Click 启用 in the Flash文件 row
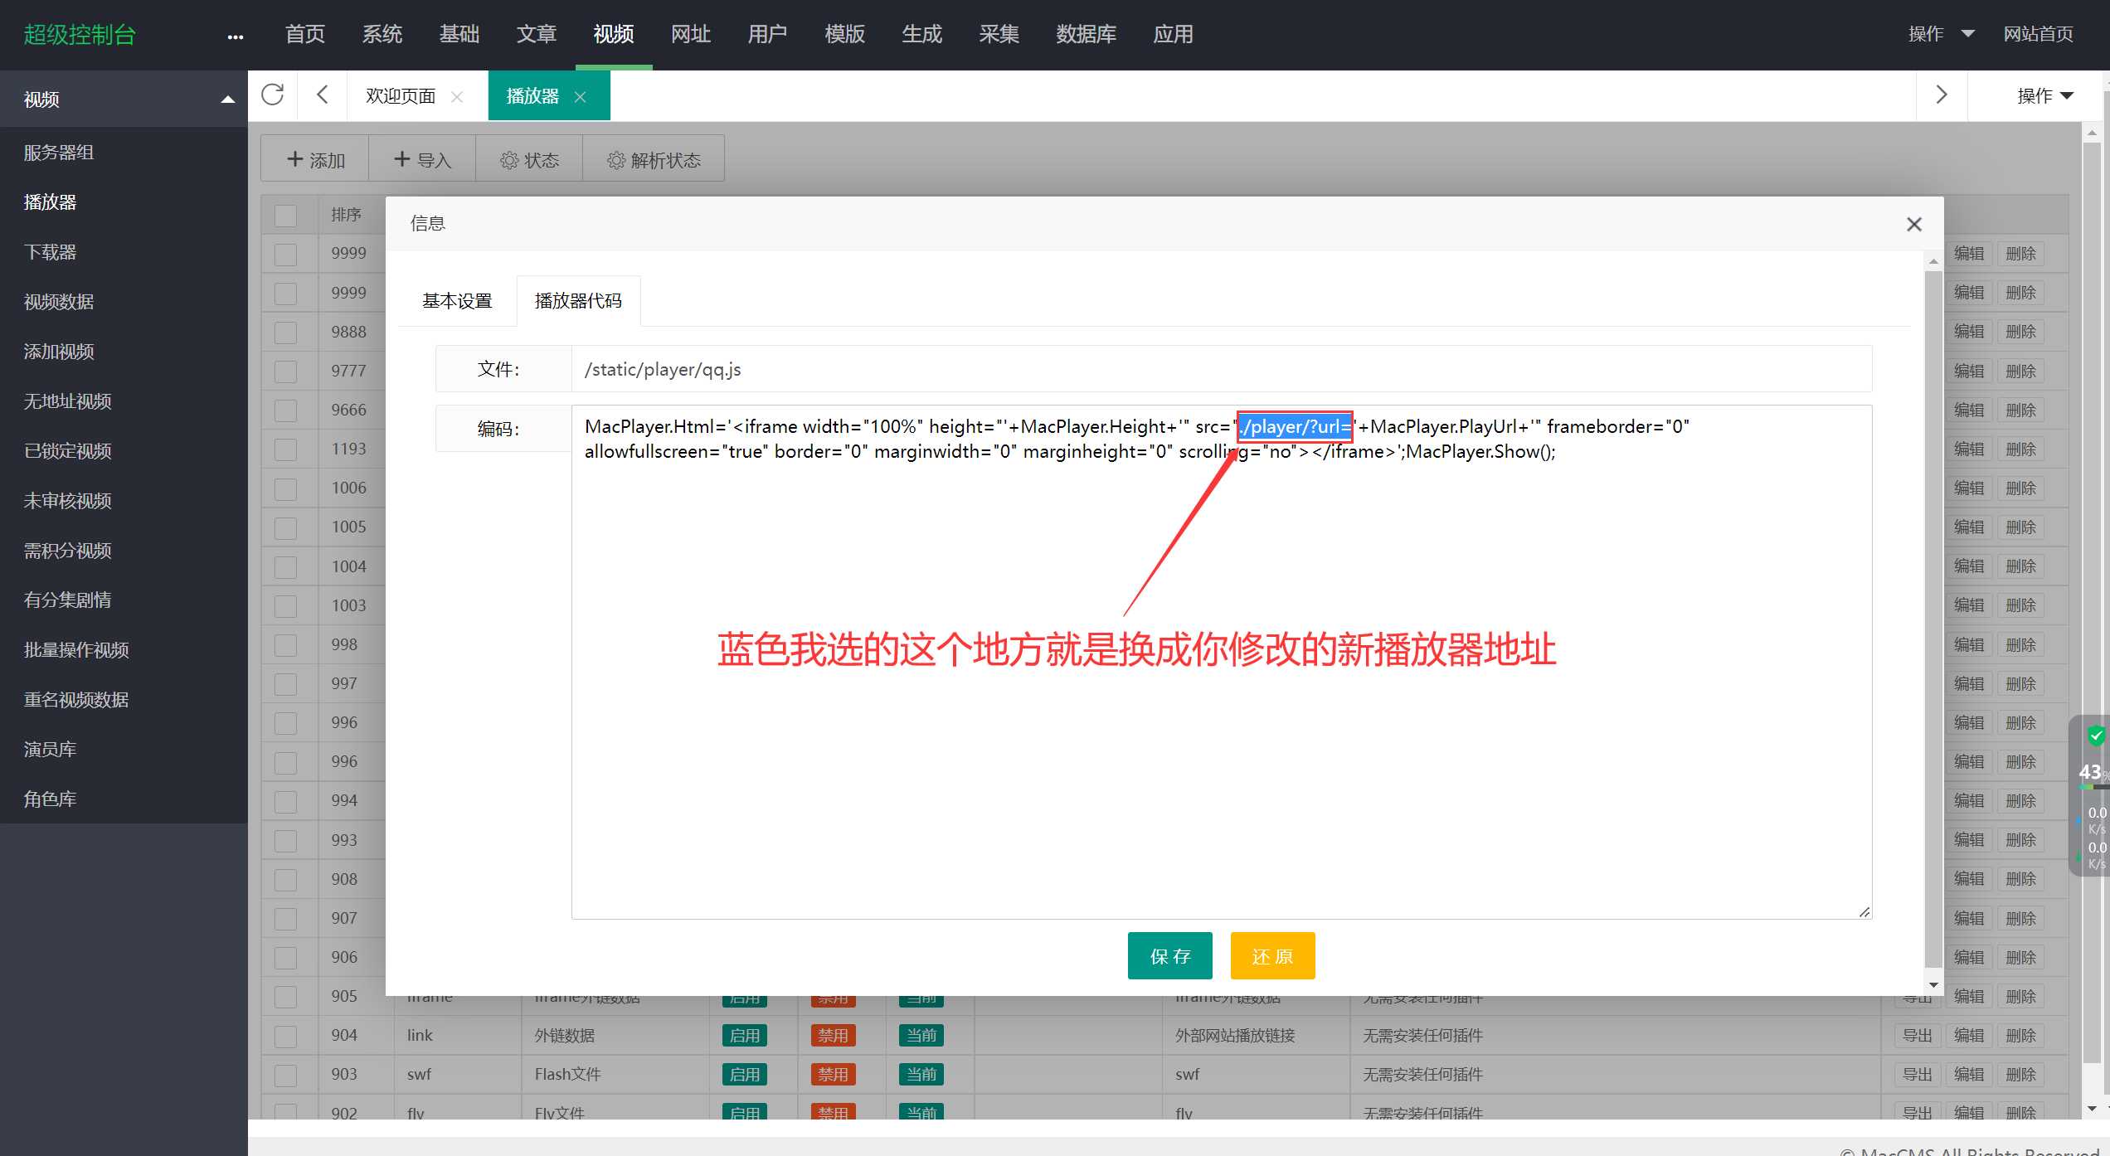Viewport: 2110px width, 1156px height. (744, 1075)
